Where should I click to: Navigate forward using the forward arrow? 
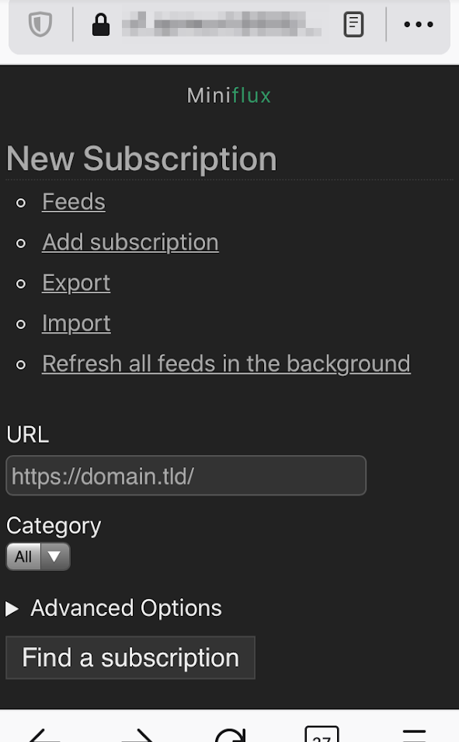(137, 735)
